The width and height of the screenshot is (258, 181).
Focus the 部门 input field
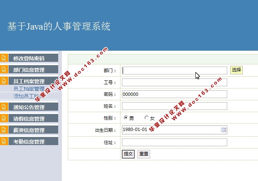175,70
